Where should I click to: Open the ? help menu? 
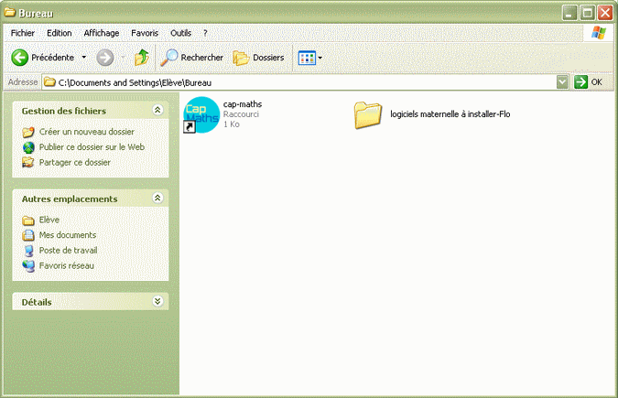tap(205, 33)
